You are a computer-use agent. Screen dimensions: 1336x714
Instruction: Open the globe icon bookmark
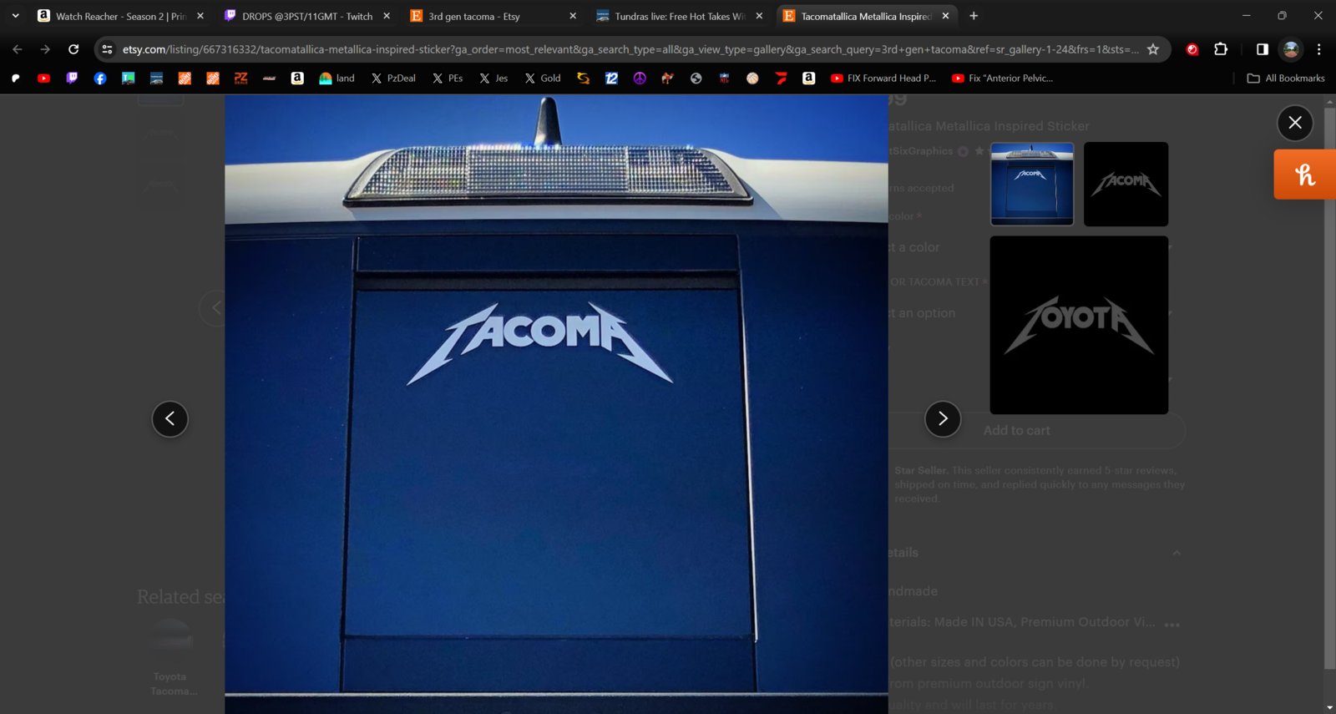[696, 78]
